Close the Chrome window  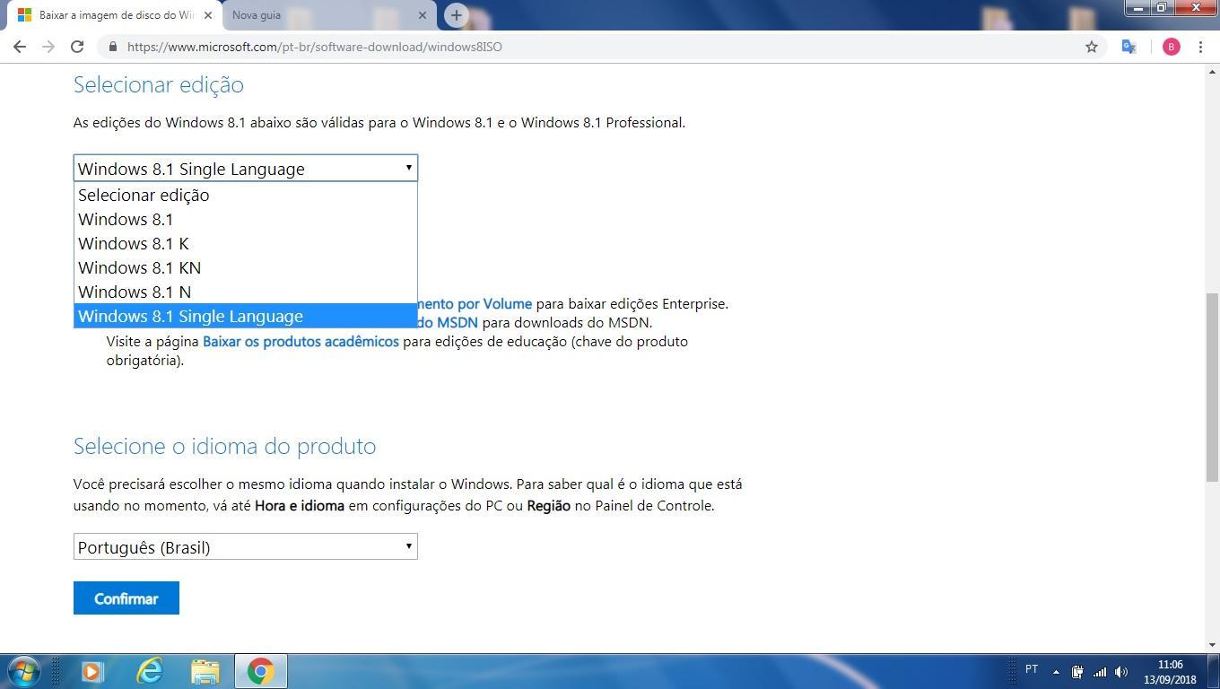(1196, 7)
